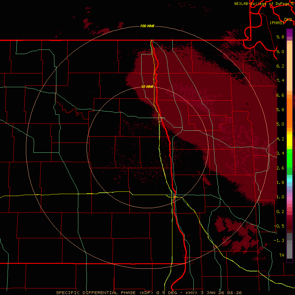Click the 8.2 value on the scale
This screenshot has height=295, width=295.
tap(280, 66)
